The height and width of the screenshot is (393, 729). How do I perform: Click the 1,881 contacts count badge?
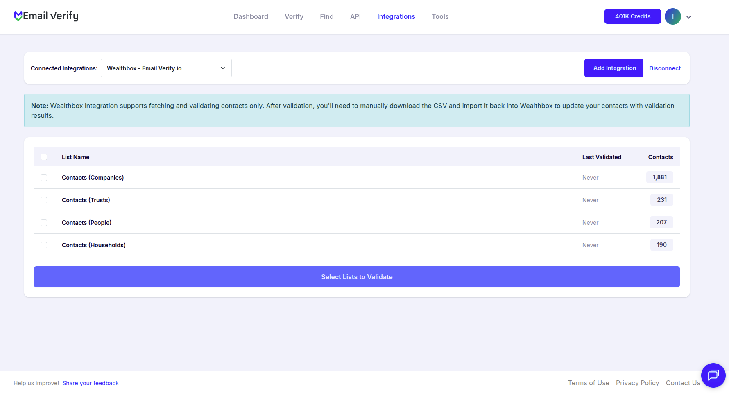coord(660,177)
